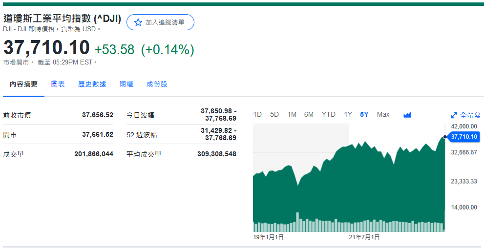Click the area chart type icon

coord(407,115)
